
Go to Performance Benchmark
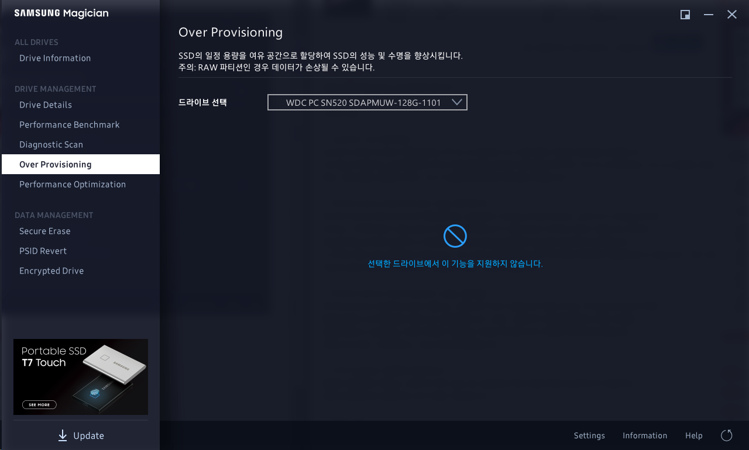69,125
